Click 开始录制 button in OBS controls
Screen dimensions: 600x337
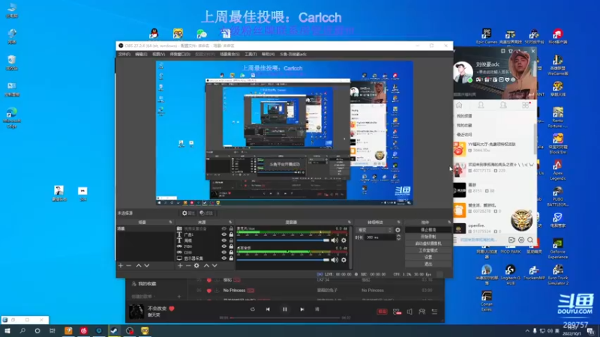(x=427, y=237)
